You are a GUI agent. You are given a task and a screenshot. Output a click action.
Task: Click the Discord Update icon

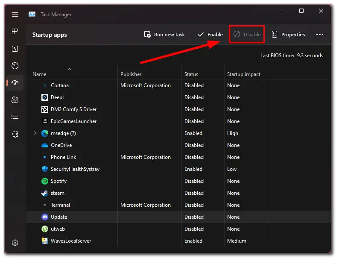pyautogui.click(x=45, y=217)
